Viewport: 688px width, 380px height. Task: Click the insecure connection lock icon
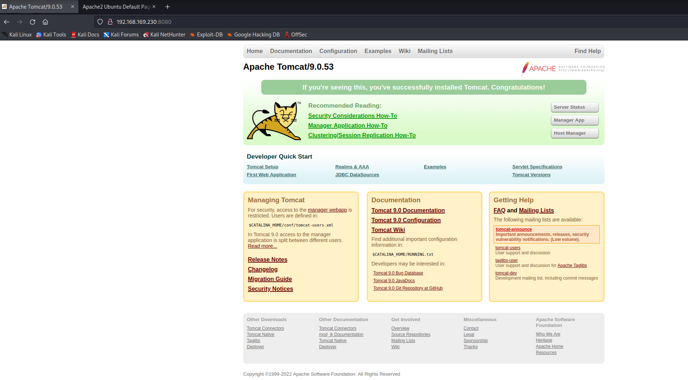tap(110, 22)
